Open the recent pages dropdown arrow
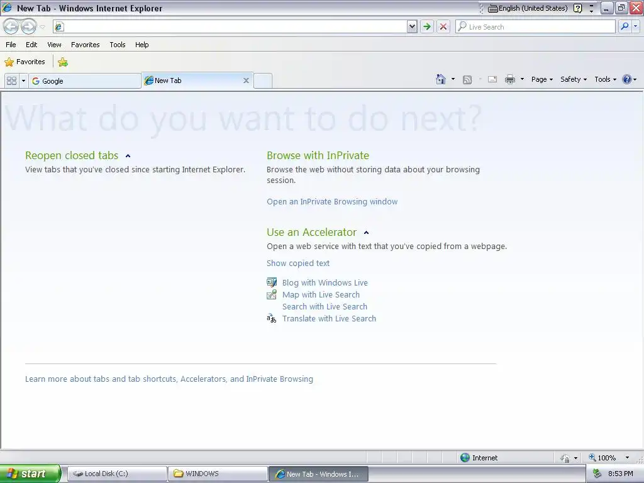 tap(42, 27)
